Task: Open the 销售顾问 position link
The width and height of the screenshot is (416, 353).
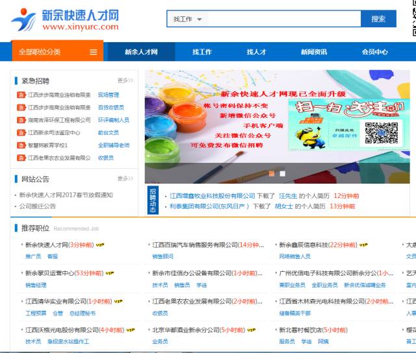Action: click(162, 256)
